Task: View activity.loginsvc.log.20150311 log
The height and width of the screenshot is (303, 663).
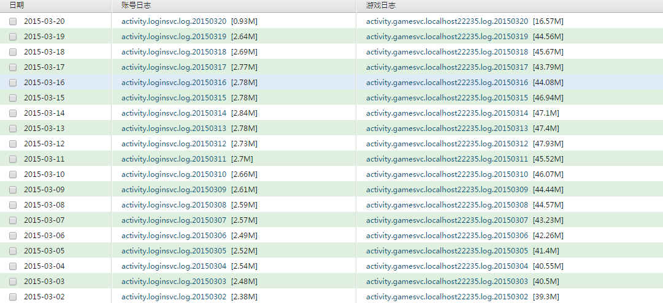Action: (x=174, y=159)
